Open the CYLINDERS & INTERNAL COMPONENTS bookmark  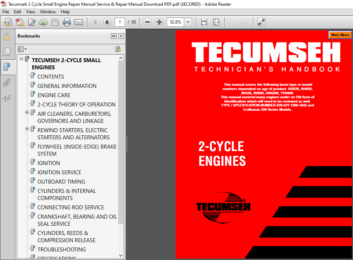(67, 194)
